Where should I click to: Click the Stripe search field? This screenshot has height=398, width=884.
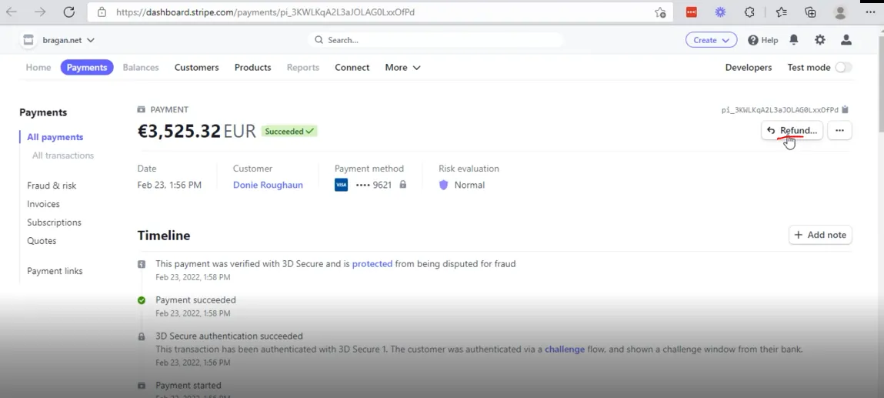pos(435,40)
